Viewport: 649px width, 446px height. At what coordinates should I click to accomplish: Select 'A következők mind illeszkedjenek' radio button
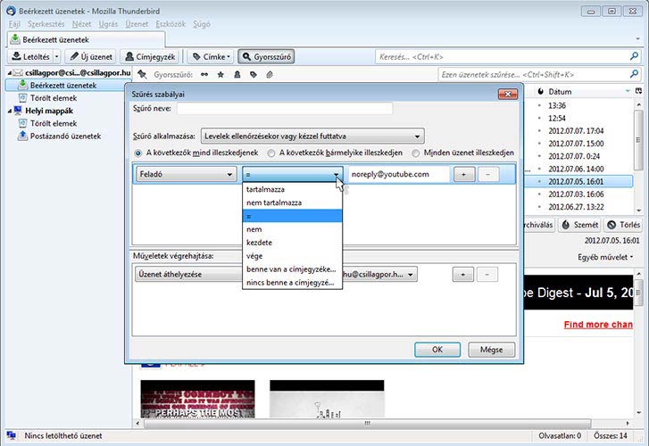point(137,153)
